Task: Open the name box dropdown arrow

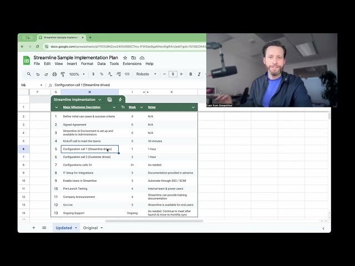Action: click(x=41, y=85)
